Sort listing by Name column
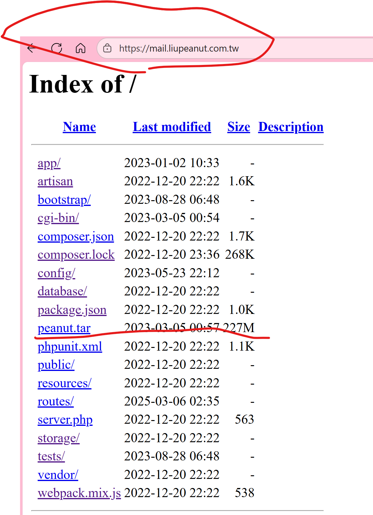 tap(80, 127)
